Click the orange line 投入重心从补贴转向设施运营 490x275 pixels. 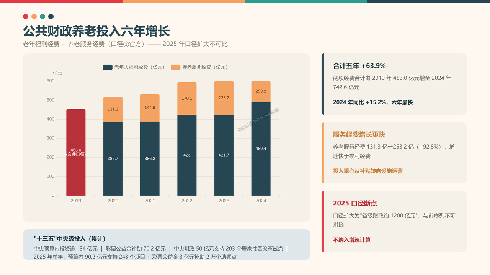(368, 171)
